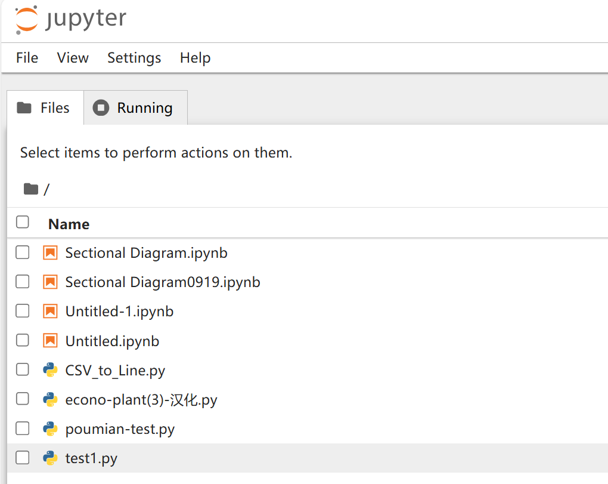Viewport: 608px width, 484px height.
Task: Open the Help menu
Action: coord(195,58)
